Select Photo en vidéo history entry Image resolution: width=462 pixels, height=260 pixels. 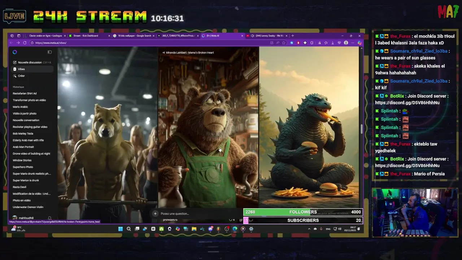click(22, 200)
